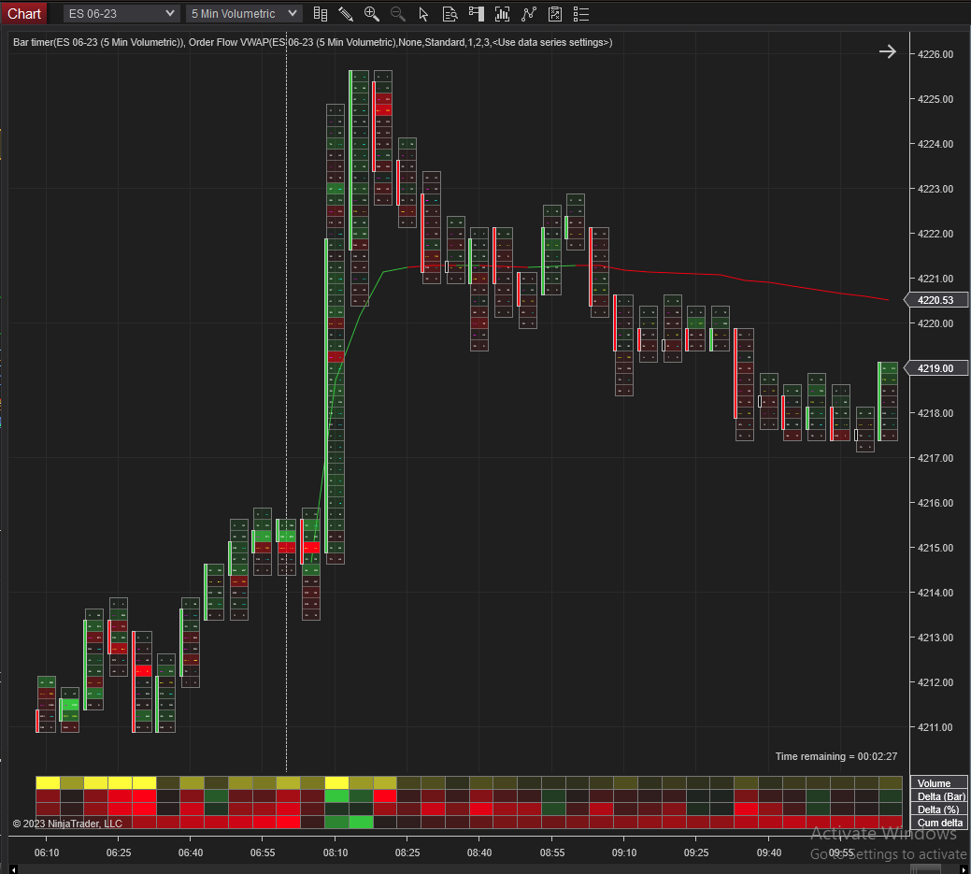Toggle the data box icon

tap(450, 14)
